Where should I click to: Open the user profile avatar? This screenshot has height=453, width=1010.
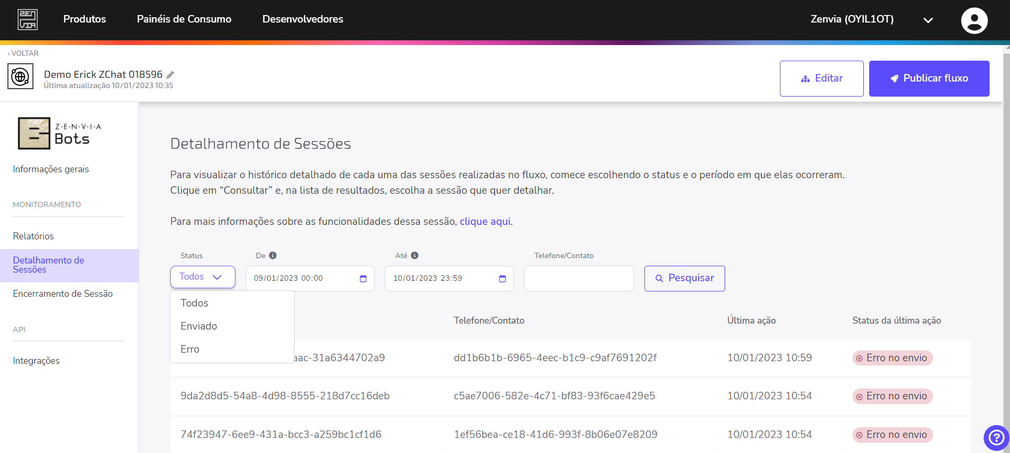pos(974,20)
